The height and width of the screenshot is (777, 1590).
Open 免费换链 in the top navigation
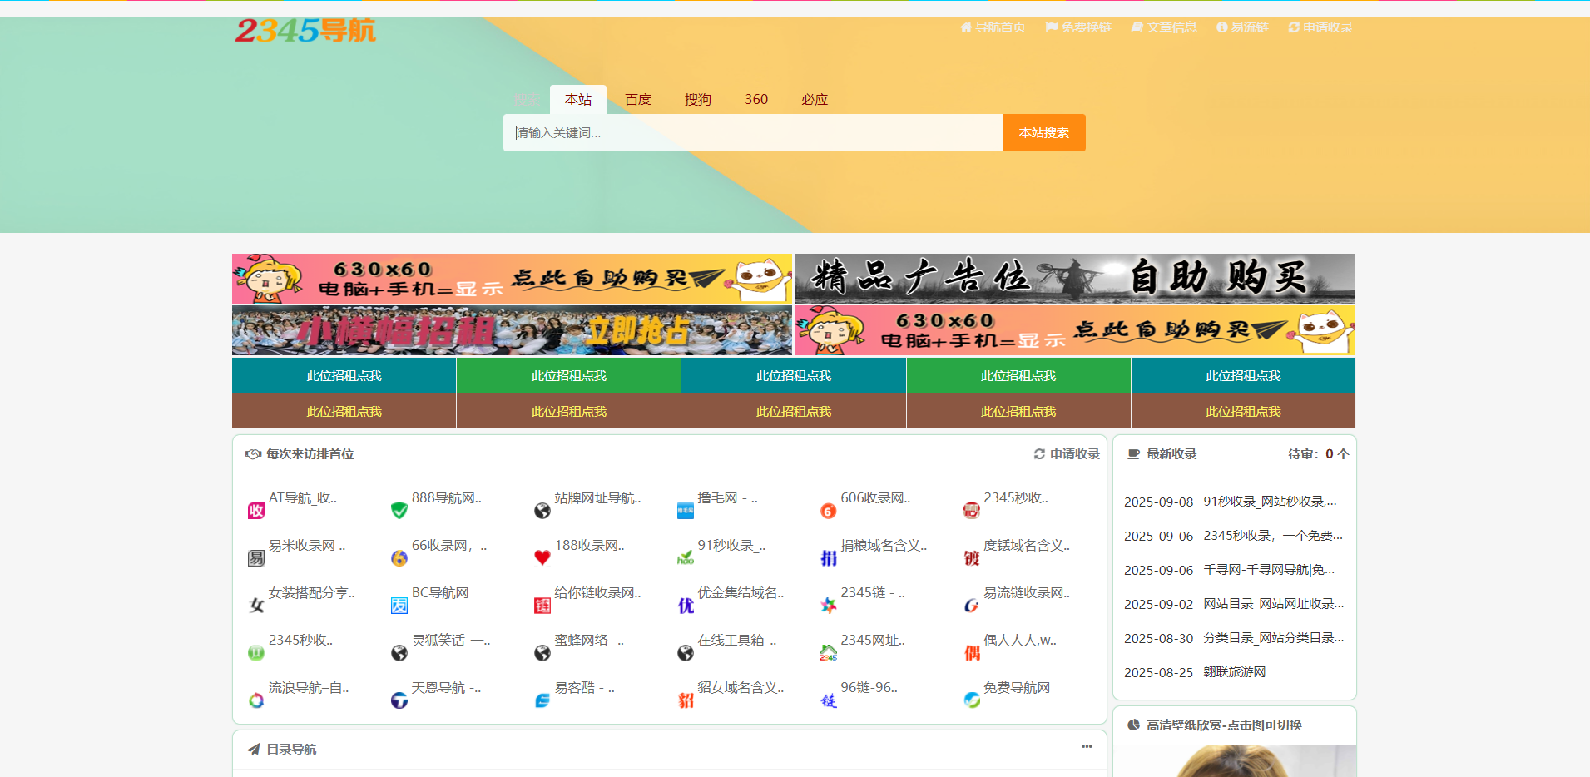coord(1078,27)
